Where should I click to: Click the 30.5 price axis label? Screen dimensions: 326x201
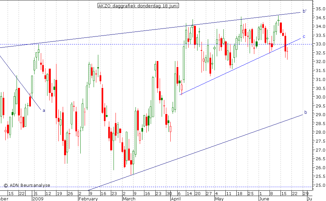(320, 88)
